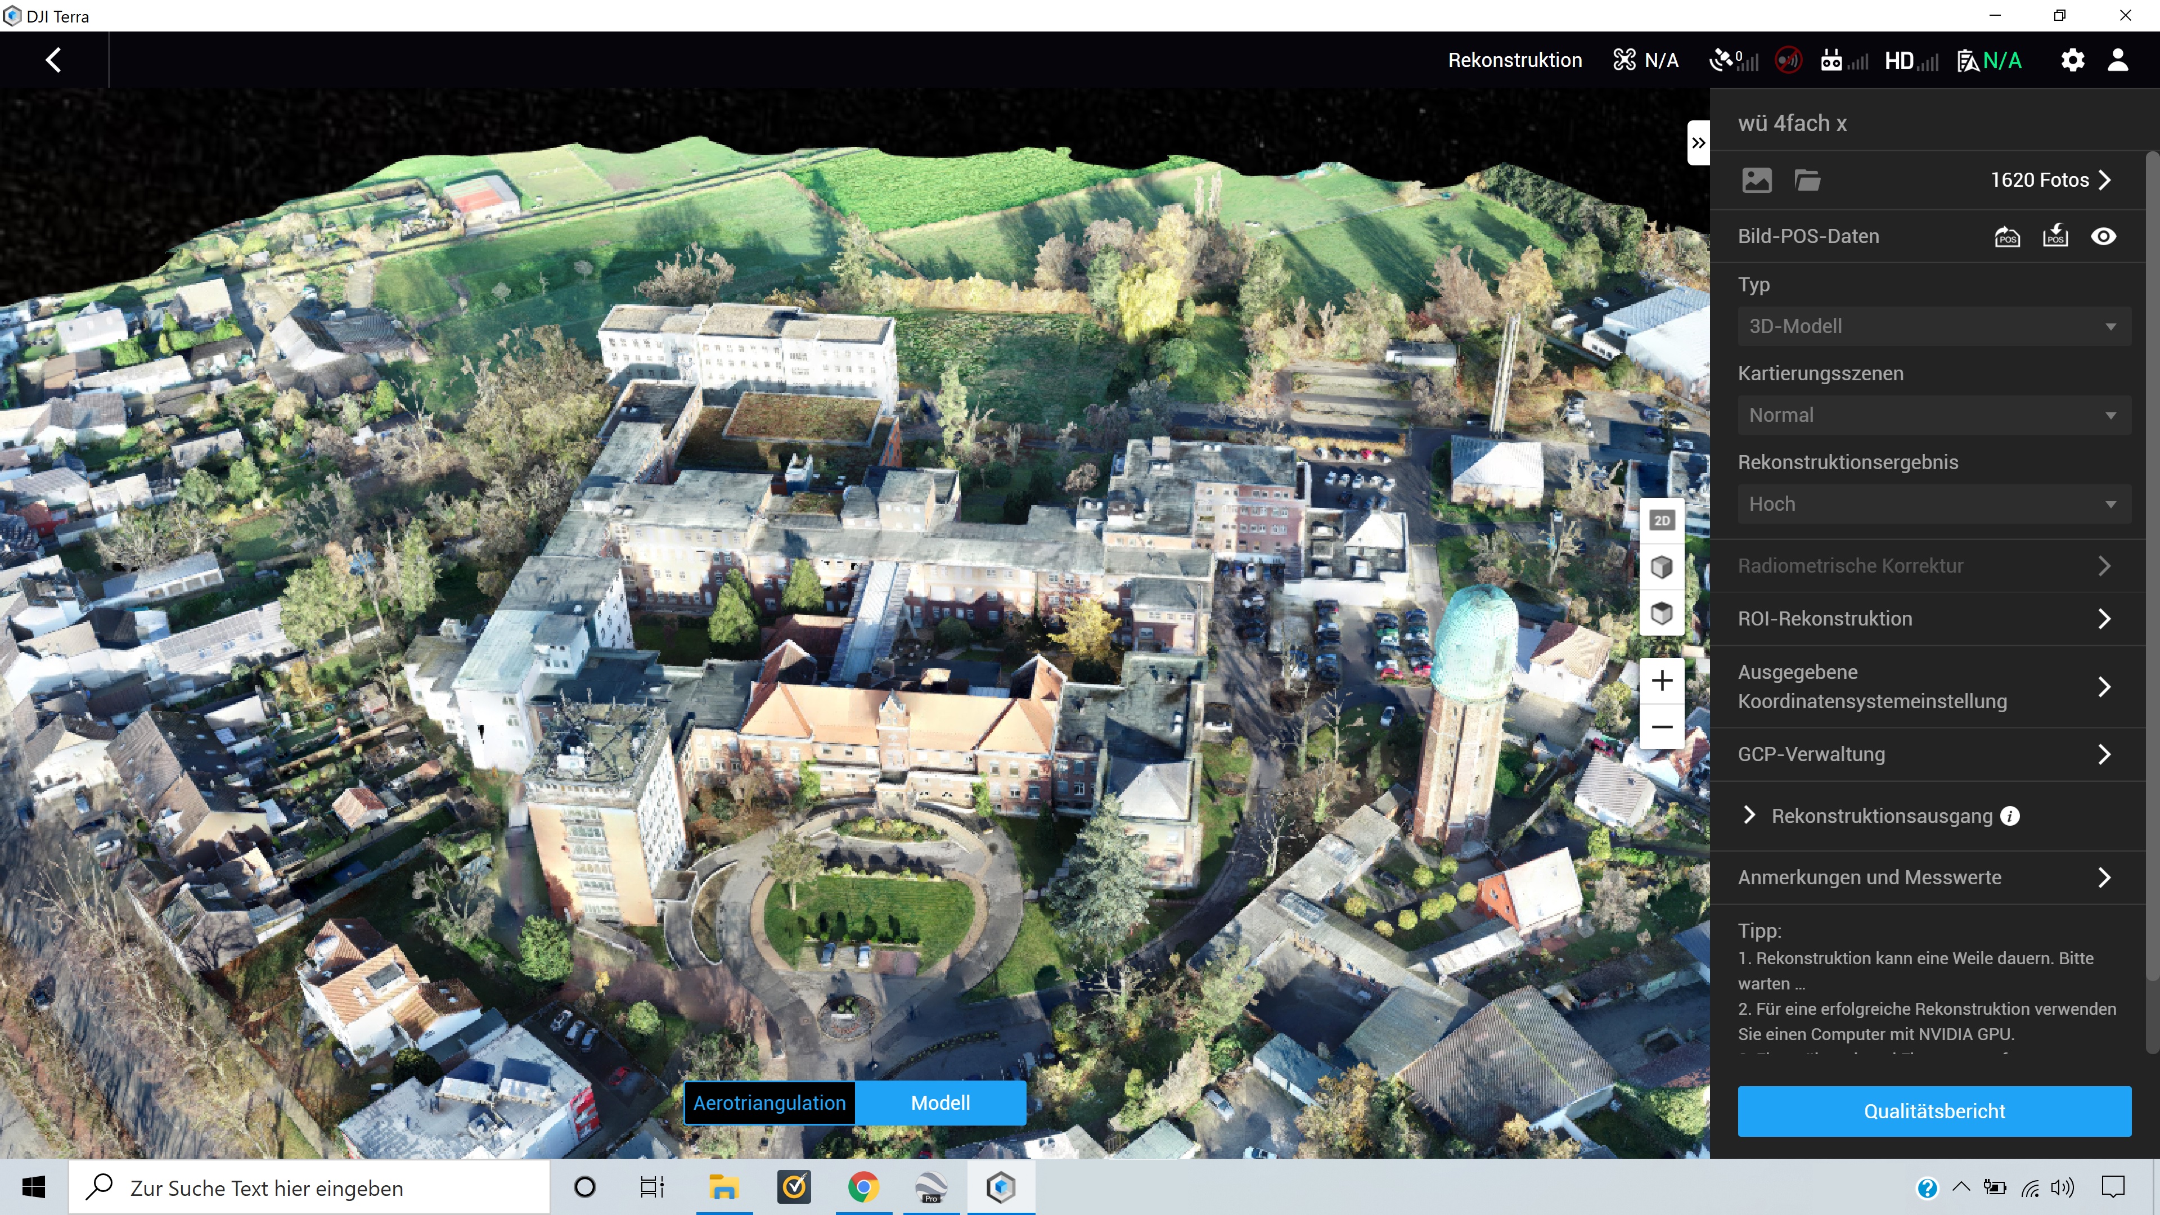This screenshot has height=1215, width=2160.
Task: Show info for Rekonstruktionsausgang
Action: click(2010, 816)
